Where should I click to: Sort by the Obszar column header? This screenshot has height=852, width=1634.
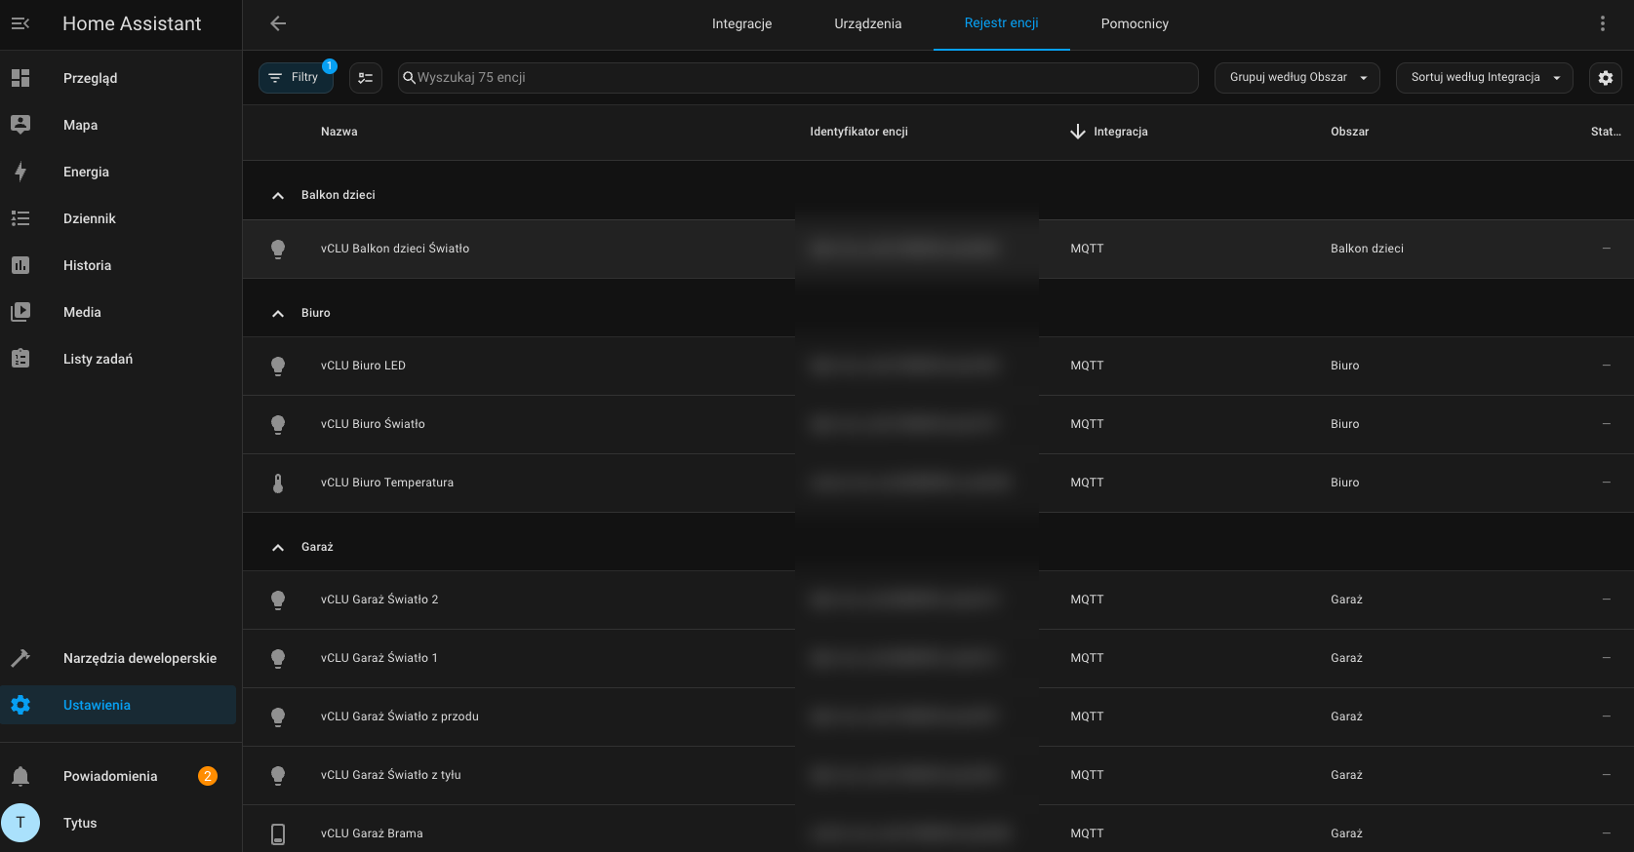click(x=1350, y=132)
